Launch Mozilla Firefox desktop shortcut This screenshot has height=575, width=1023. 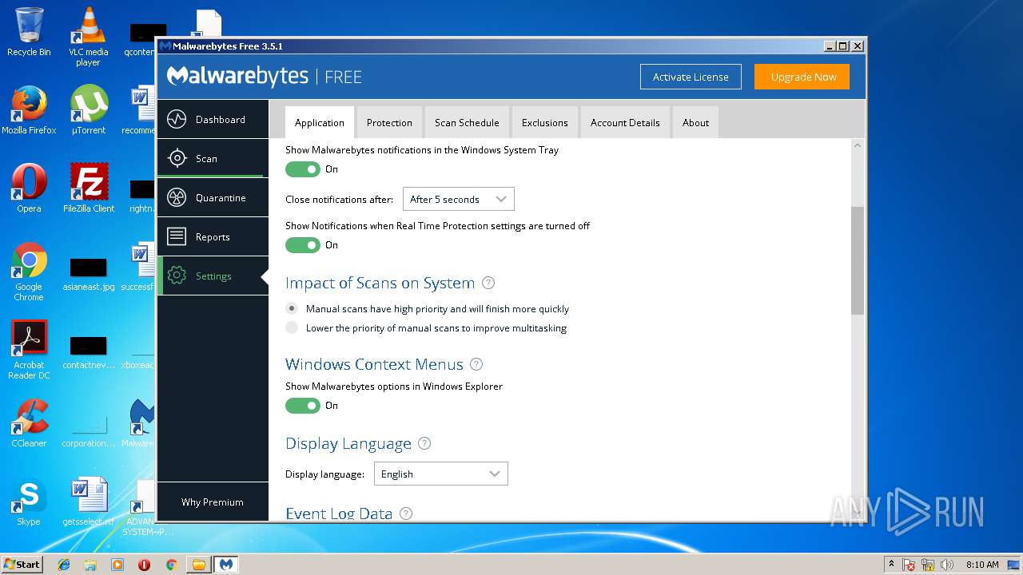pos(29,110)
